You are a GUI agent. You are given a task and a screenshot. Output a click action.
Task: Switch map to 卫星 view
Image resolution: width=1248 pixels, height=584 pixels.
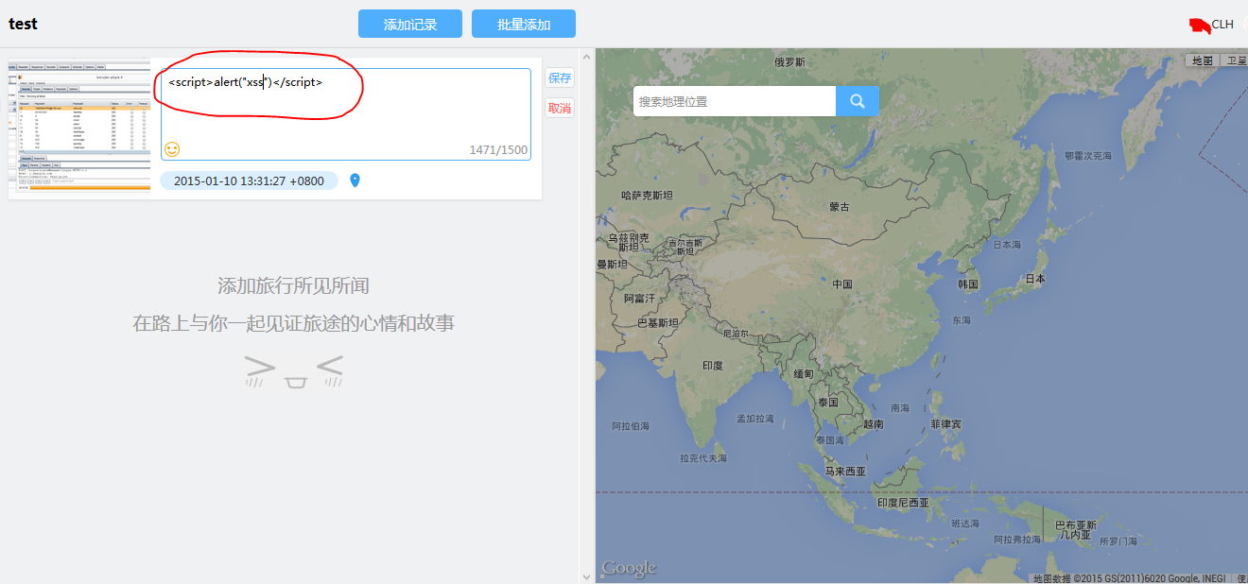click(1234, 60)
